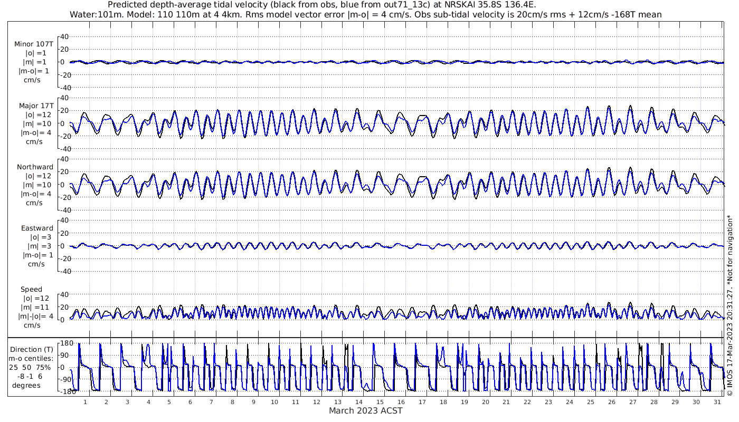Screen dimensions: 739x422
Task: Click the -90 tick on Direction axis
Action: click(x=66, y=379)
